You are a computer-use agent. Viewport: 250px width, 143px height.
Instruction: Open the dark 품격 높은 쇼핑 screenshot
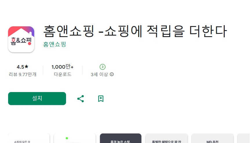coord(121,138)
